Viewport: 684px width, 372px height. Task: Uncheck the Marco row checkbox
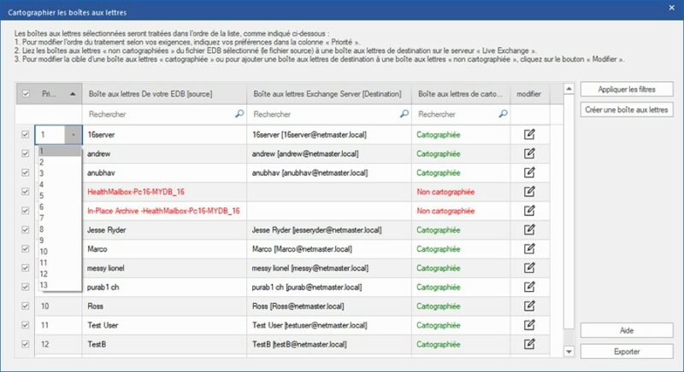[x=26, y=249]
